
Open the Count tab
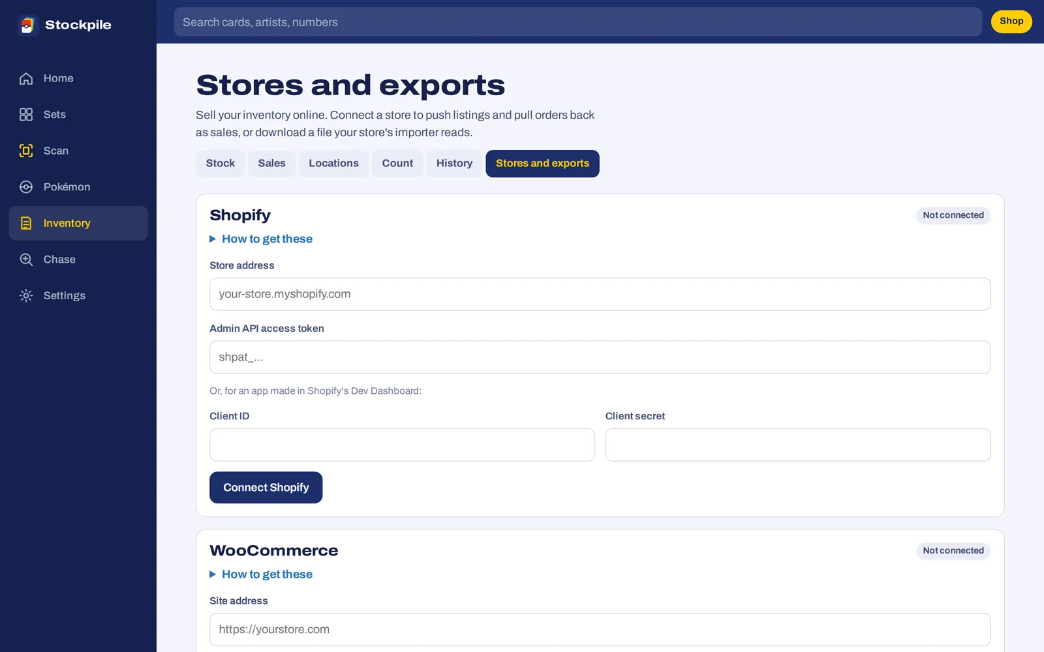(397, 164)
